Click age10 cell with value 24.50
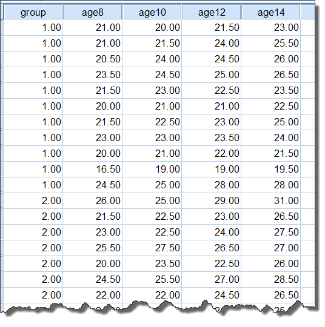The width and height of the screenshot is (325, 327). click(x=152, y=74)
